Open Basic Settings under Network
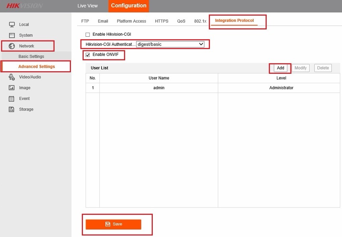The image size is (342, 237). (x=31, y=56)
